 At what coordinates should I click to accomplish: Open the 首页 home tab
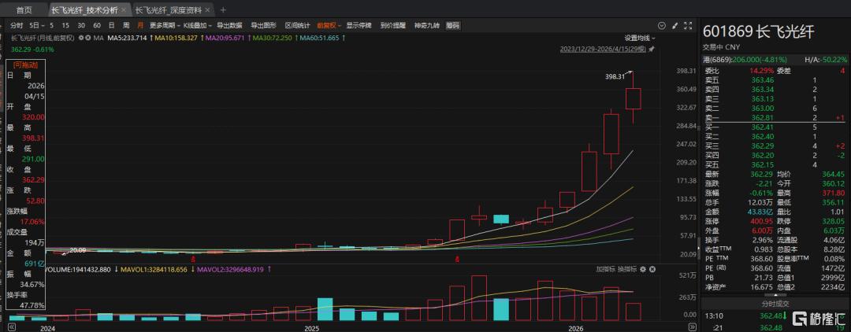click(x=24, y=9)
